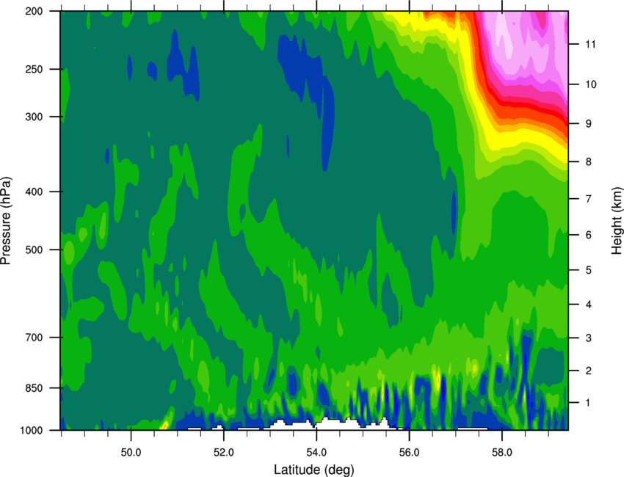The height and width of the screenshot is (477, 624).
Task: Click the 500 pressure tick label
Action: pyautogui.click(x=35, y=250)
